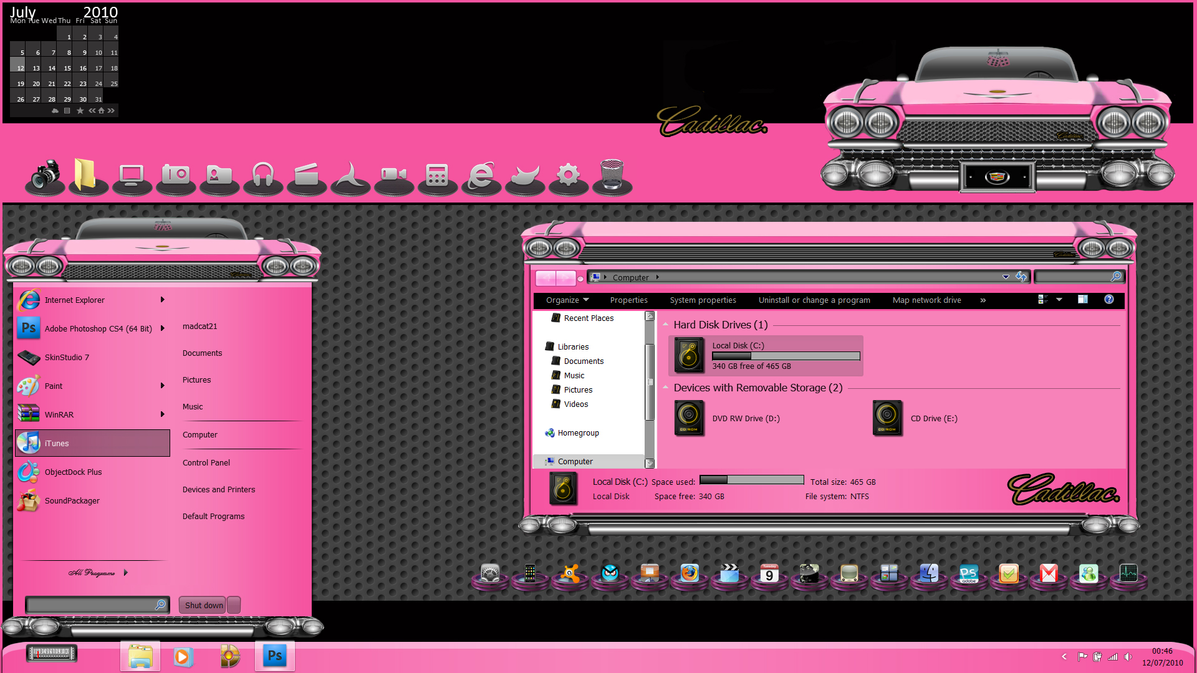
Task: Open the heartbeat monitor icon in the bottom dock
Action: coord(1128,573)
